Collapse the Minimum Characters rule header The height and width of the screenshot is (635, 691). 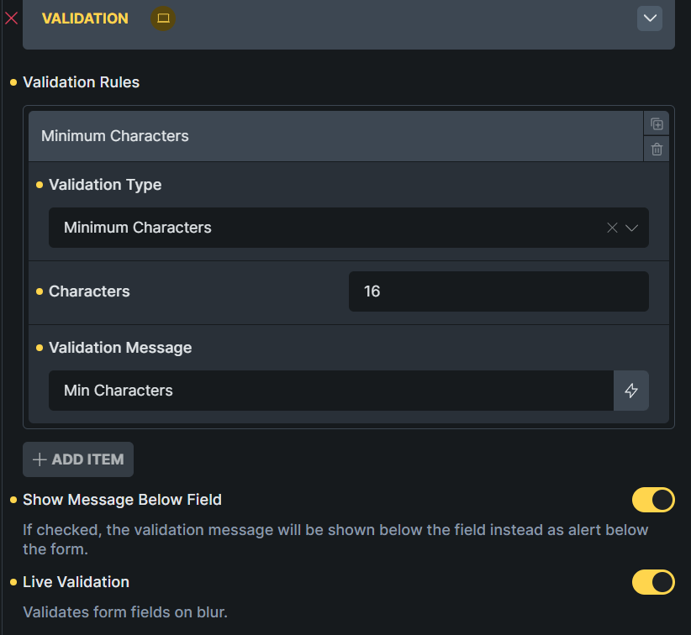(336, 136)
